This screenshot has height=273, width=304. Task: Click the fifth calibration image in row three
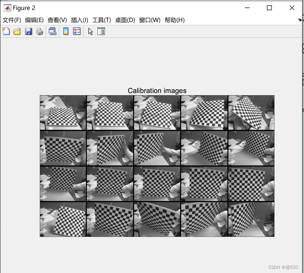(251, 184)
